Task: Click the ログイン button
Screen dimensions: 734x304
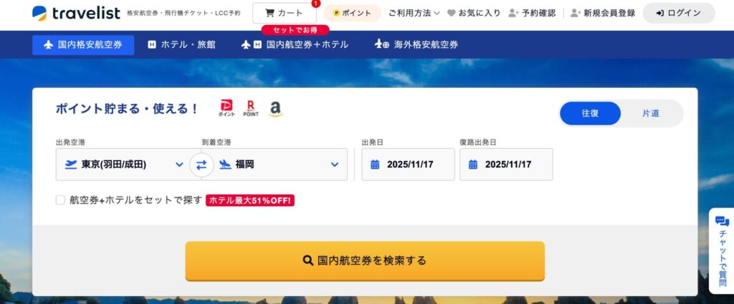Action: coord(679,13)
